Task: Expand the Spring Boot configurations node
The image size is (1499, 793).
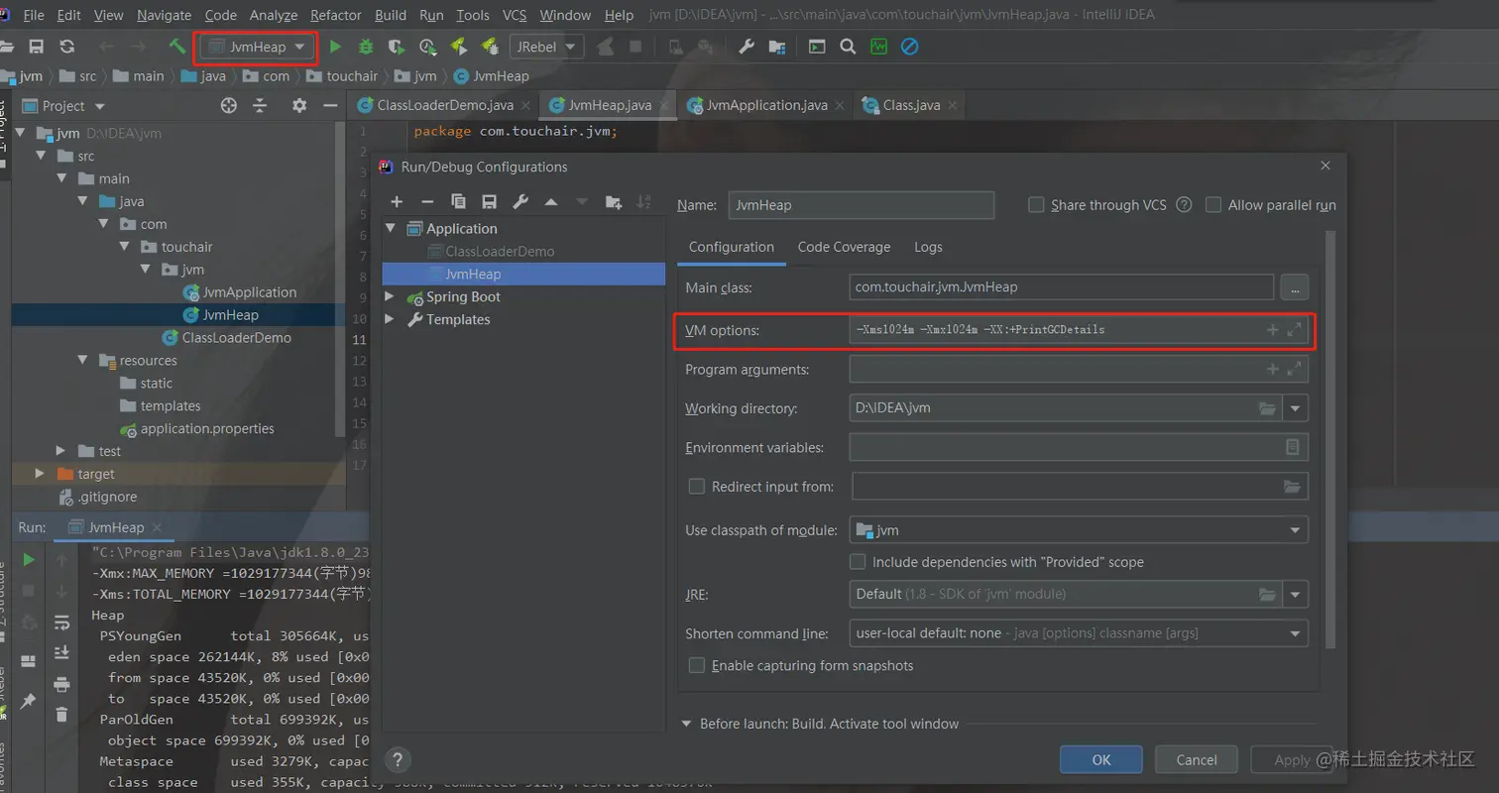Action: pos(390,297)
